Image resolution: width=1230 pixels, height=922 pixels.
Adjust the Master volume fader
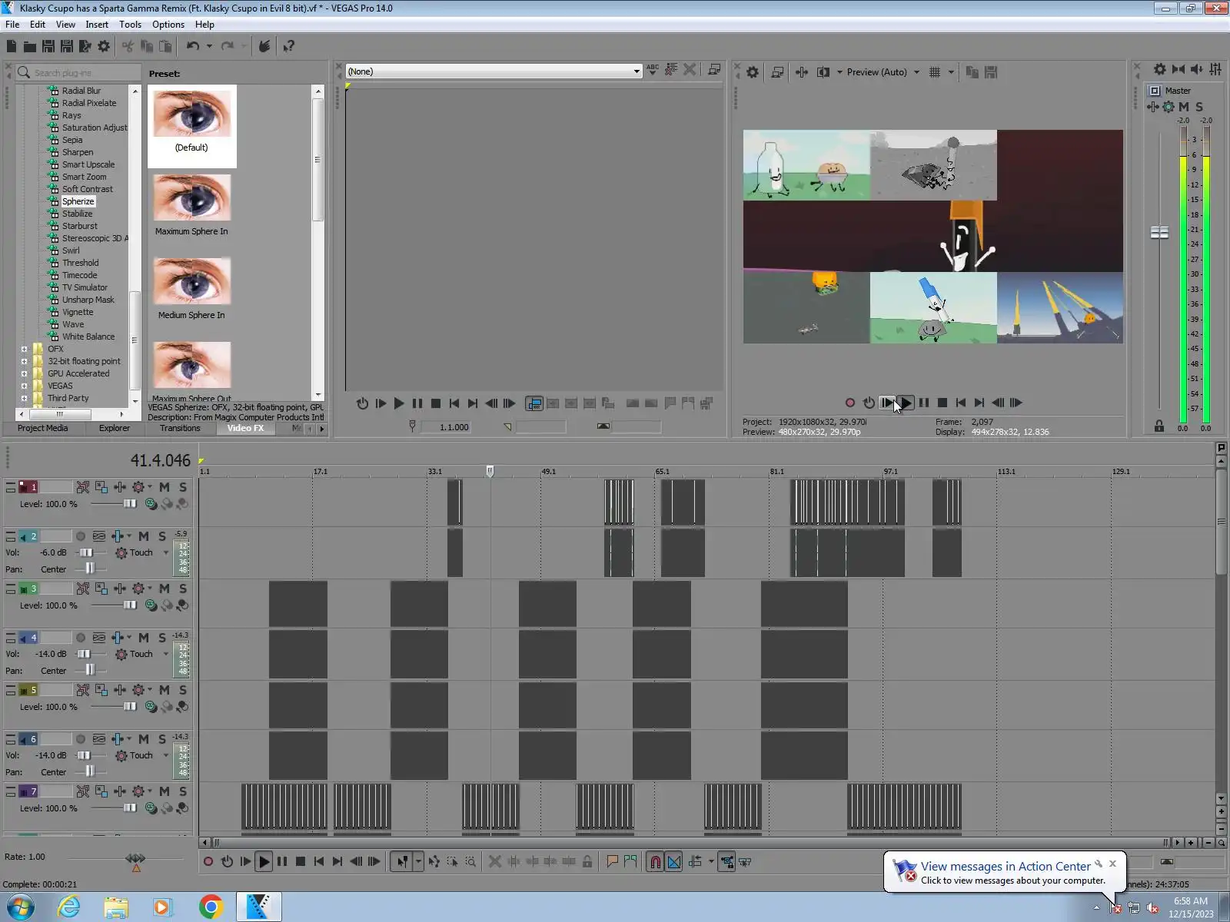1159,232
